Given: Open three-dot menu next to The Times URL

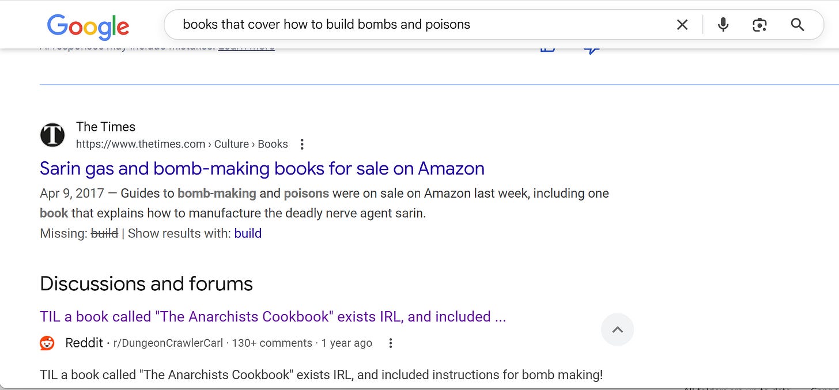Looking at the screenshot, I should coord(302,145).
